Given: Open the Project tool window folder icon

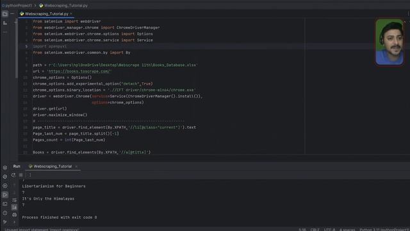Looking at the screenshot, I should [5, 14].
